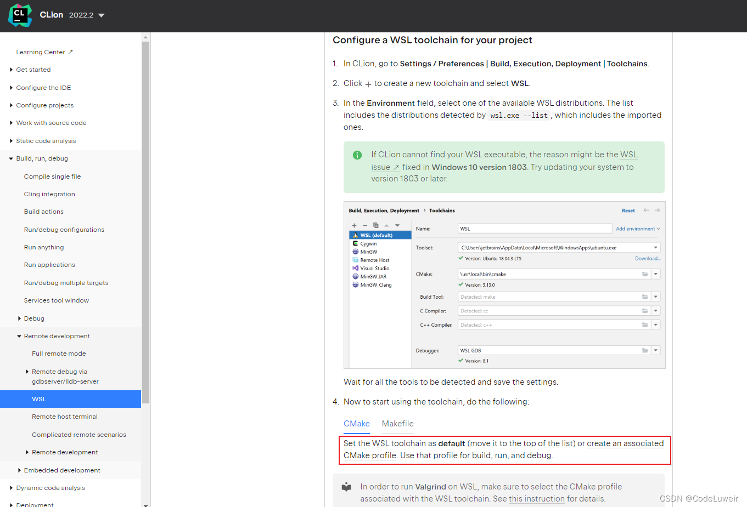The image size is (747, 507).
Task: Select the highlighted WSL sidebar item
Action: coord(70,399)
